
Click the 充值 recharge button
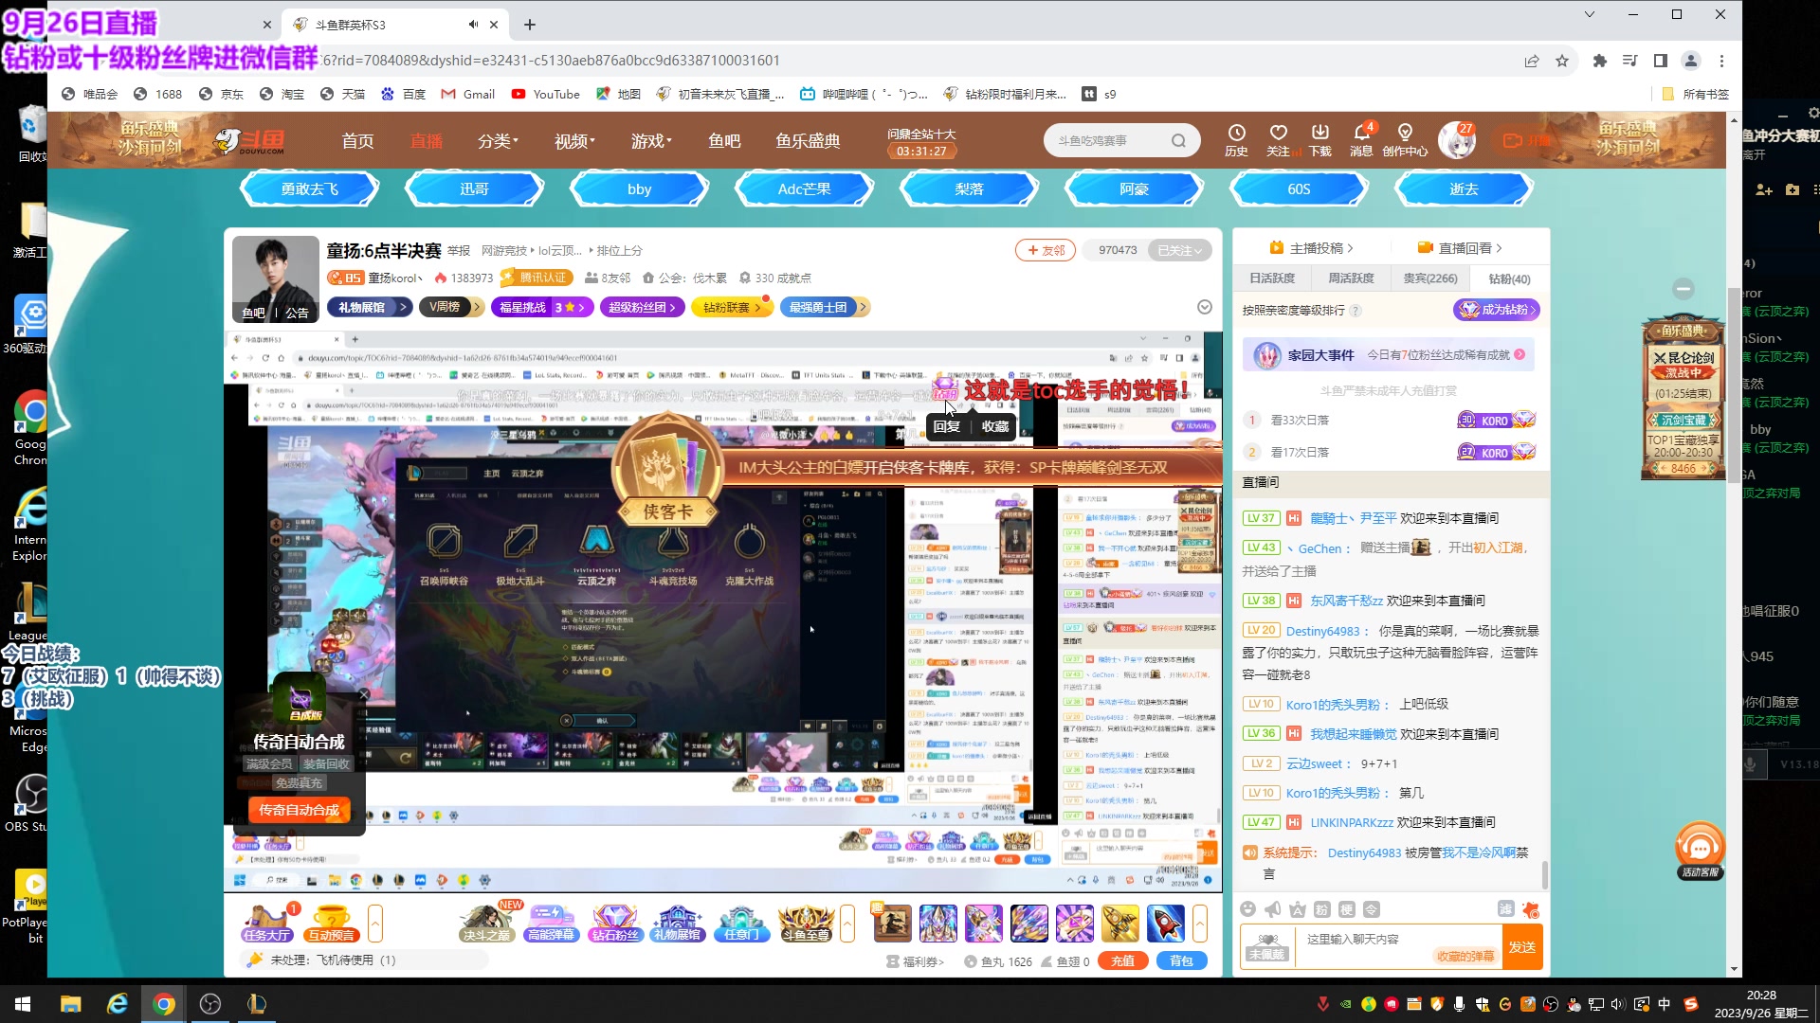(1122, 960)
